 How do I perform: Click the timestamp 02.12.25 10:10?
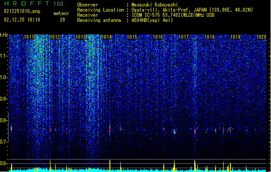(x=22, y=20)
